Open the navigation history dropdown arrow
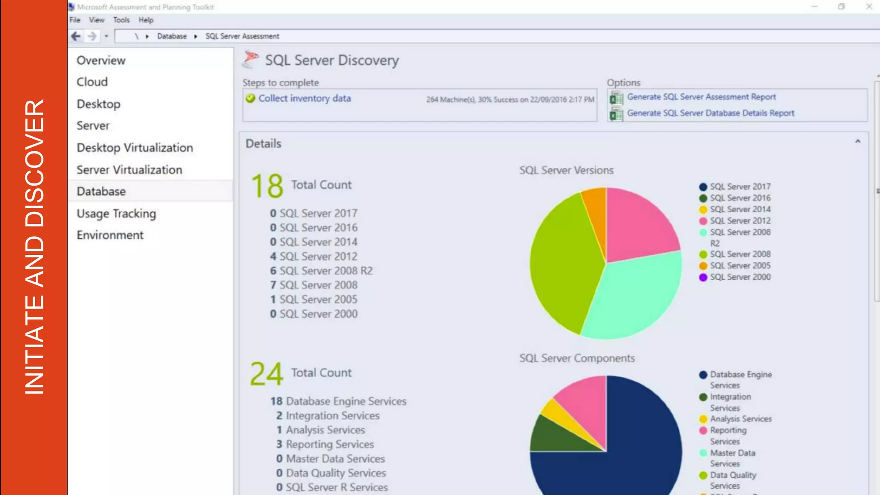The width and height of the screenshot is (880, 495). (106, 37)
